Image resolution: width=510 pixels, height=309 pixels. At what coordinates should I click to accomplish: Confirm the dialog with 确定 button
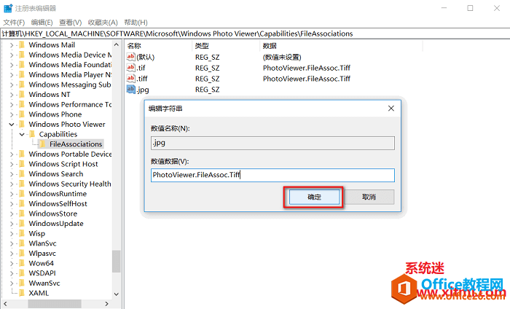[x=314, y=197]
